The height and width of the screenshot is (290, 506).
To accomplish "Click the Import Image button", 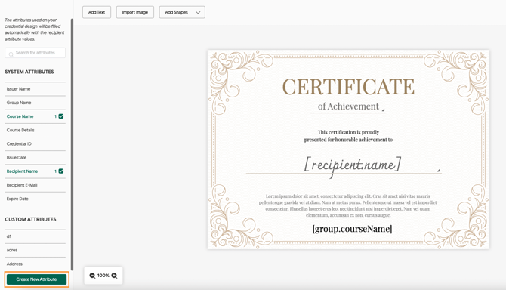I will click(x=135, y=12).
